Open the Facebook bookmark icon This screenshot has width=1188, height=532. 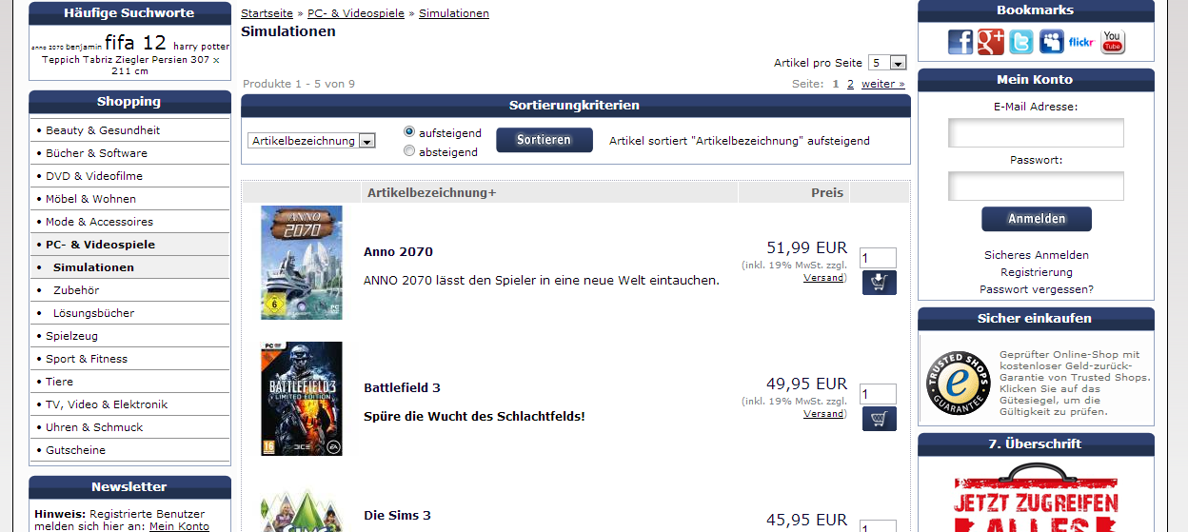[960, 42]
